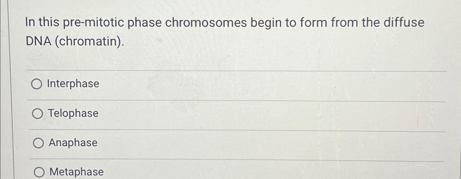The image size is (461, 179).
Task: Click the Interphase answer label
Action: coord(72,84)
